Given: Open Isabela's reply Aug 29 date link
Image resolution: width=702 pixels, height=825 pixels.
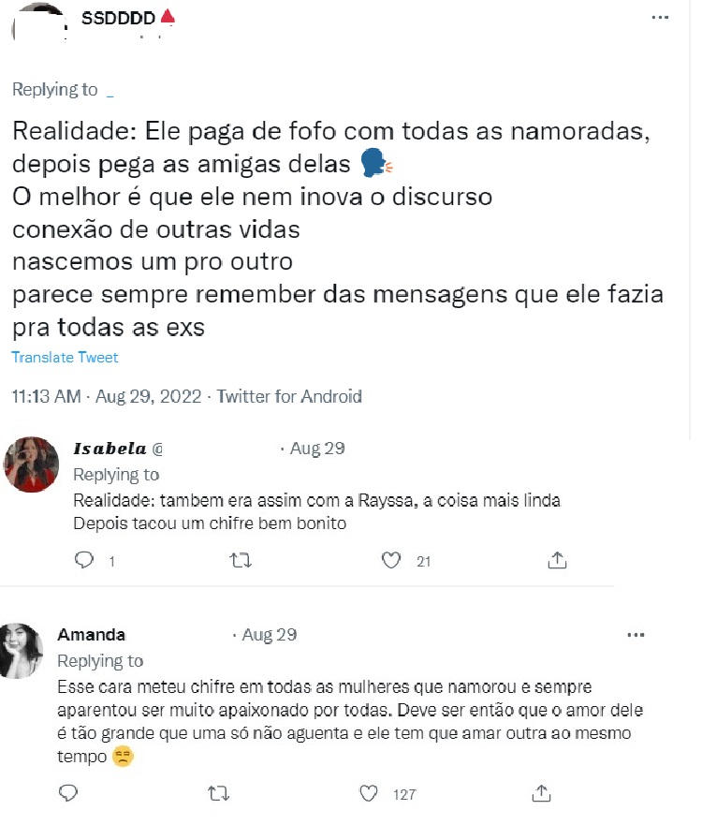Looking at the screenshot, I should coord(317,449).
